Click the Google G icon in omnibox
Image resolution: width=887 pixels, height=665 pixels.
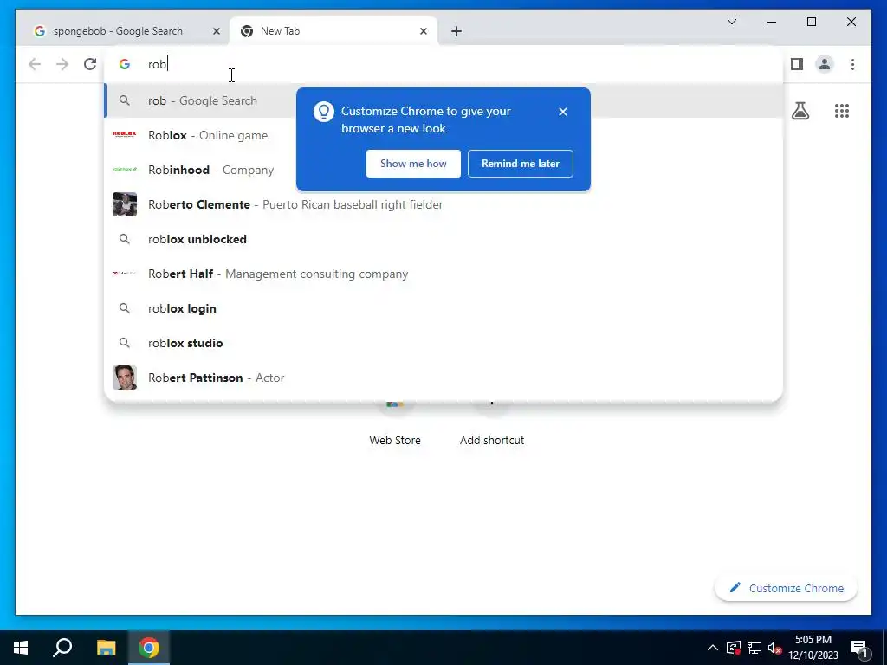pos(125,64)
